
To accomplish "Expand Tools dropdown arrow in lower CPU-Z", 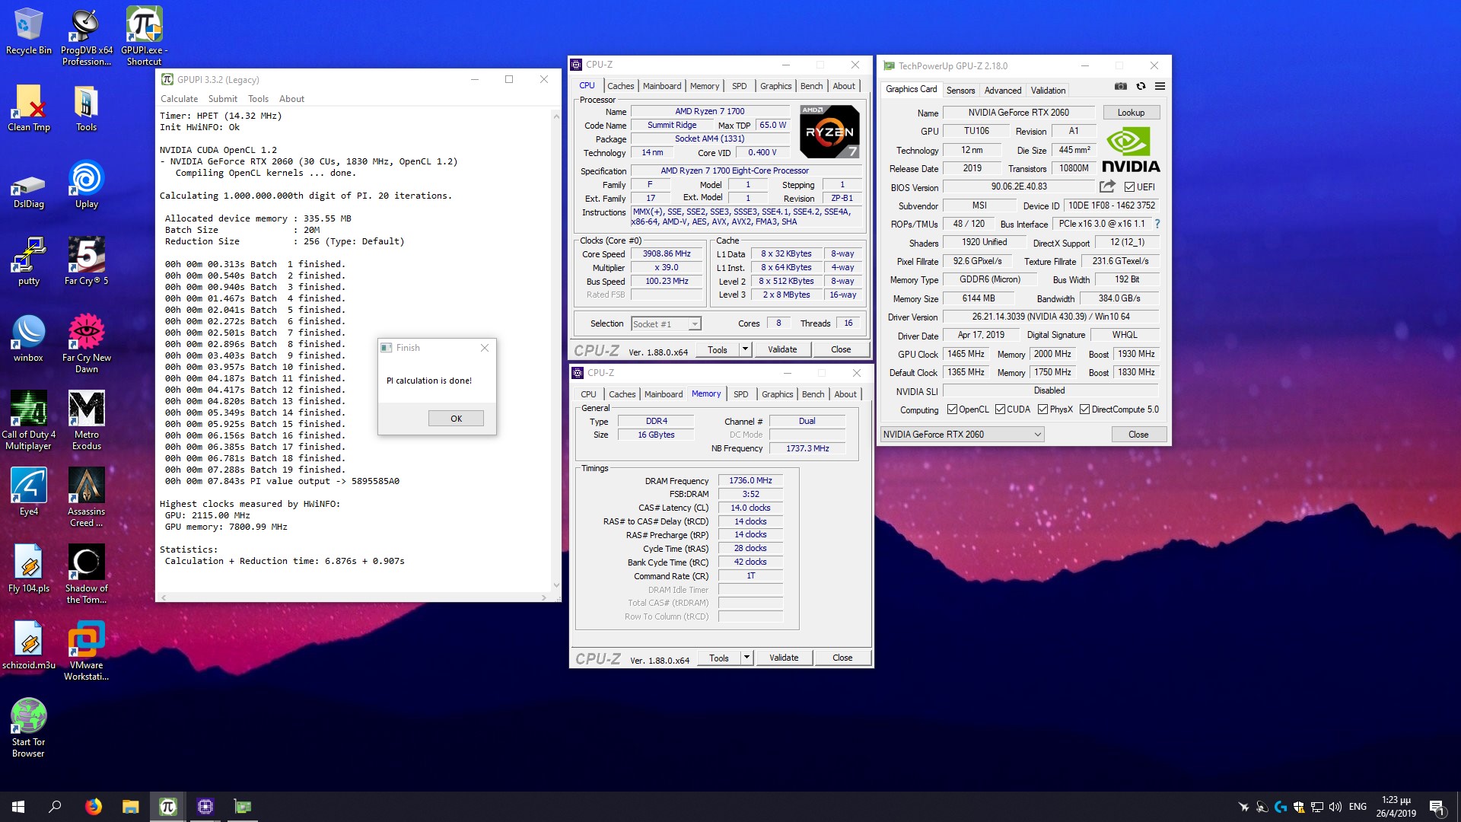I will [746, 658].
